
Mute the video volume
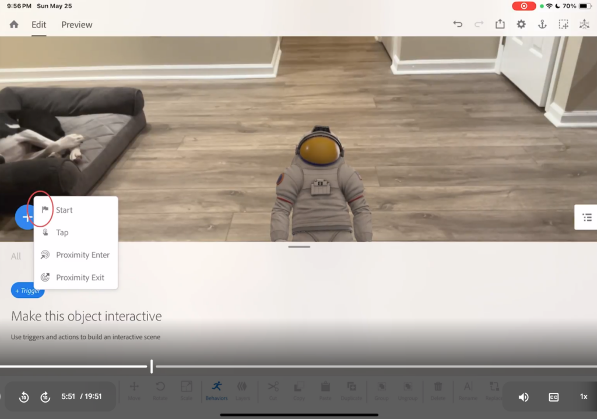point(524,397)
